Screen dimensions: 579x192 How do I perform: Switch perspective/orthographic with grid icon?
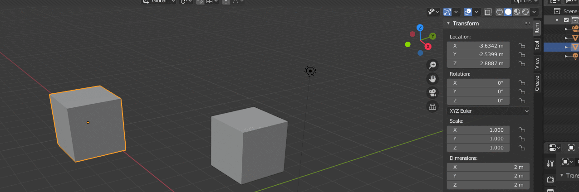point(433,107)
